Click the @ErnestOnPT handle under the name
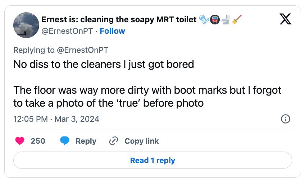Viewport: 305px width, 181px height. click(68, 31)
